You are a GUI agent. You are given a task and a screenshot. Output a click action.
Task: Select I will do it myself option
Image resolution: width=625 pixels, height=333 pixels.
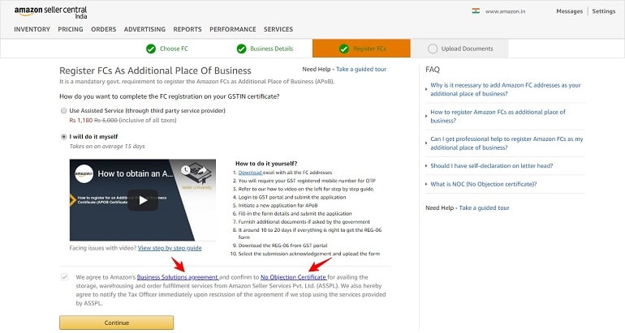coord(64,136)
